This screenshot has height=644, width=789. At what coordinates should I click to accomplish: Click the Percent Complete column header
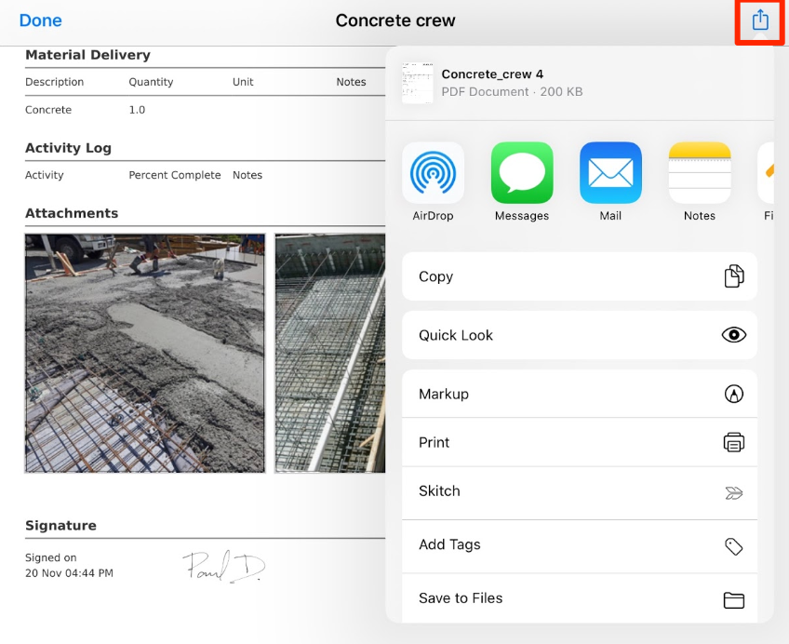[x=175, y=175]
